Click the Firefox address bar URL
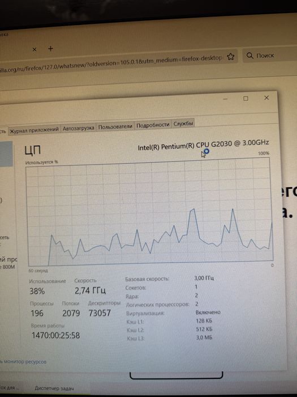297x397 pixels. tap(111, 64)
